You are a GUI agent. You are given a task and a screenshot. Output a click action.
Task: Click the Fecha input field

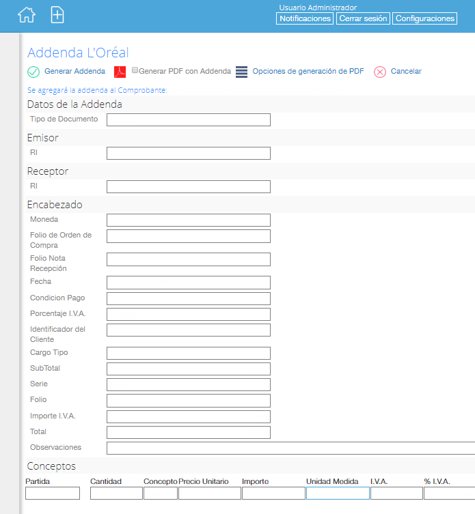tap(189, 283)
